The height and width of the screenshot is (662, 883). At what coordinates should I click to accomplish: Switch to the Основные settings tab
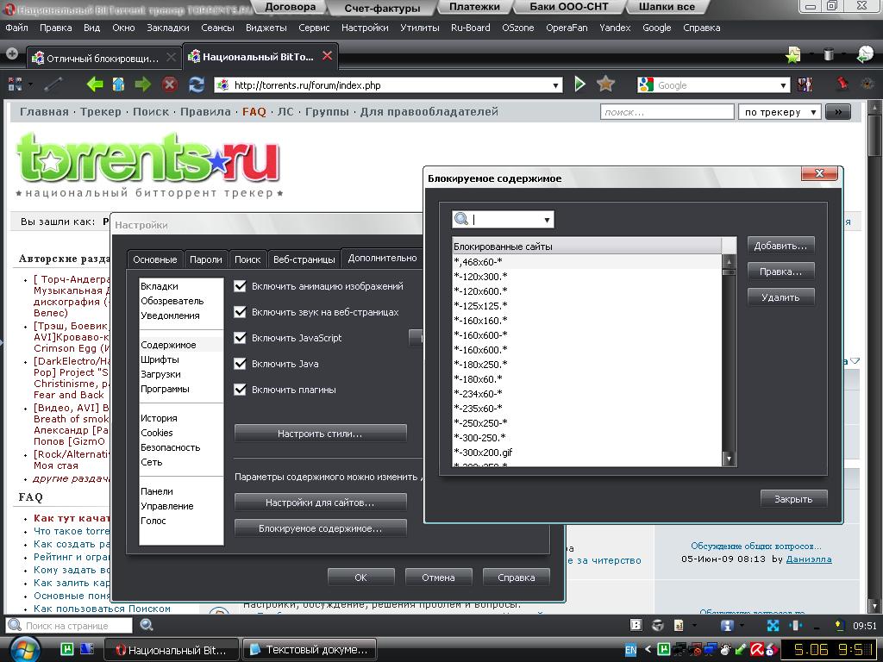click(155, 259)
